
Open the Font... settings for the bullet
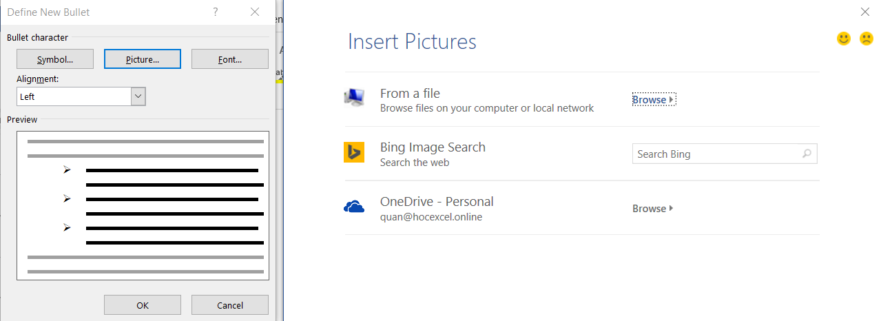(x=230, y=59)
